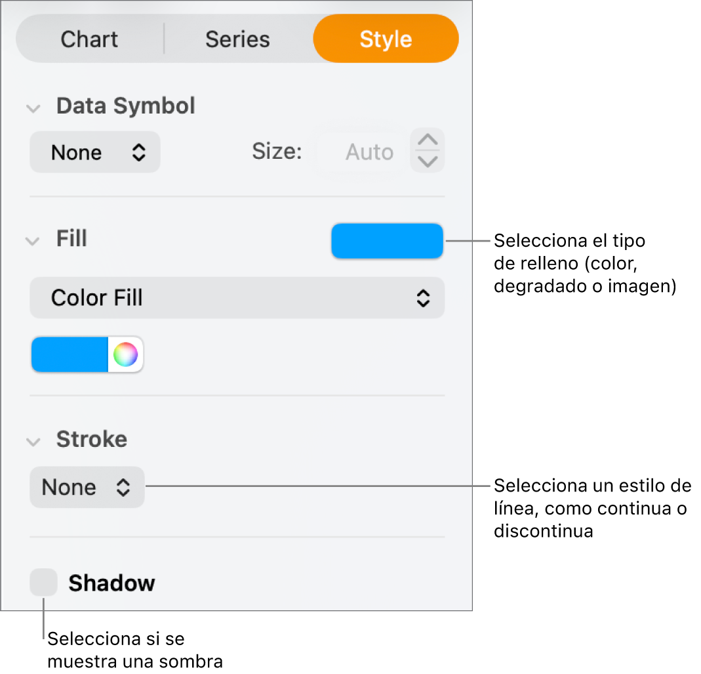Viewport: 701px width, 674px height.
Task: Open the Color Fill type dropdown
Action: (x=237, y=297)
